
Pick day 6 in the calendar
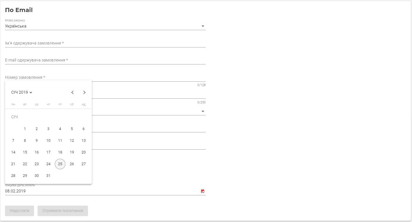pyautogui.click(x=84, y=129)
